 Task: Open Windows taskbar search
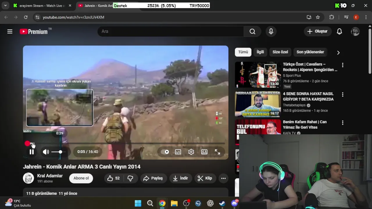[150, 203]
